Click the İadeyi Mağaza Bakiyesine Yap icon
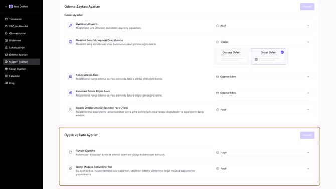Screen dimensions: 336x189 pyautogui.click(x=71, y=168)
